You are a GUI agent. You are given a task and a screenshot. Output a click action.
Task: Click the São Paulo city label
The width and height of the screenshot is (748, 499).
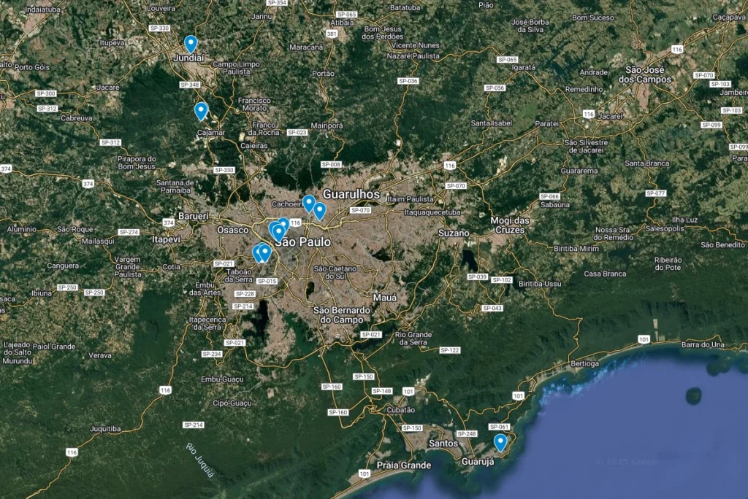point(302,241)
